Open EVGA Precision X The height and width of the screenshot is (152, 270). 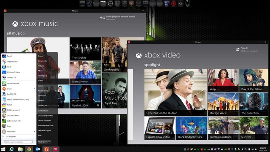19,110
